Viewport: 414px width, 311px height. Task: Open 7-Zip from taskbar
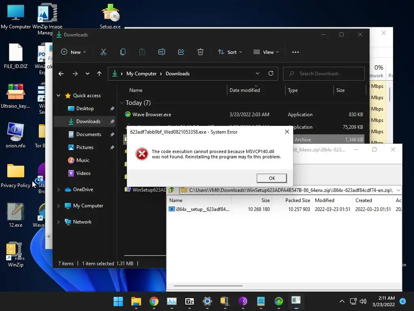click(x=190, y=301)
